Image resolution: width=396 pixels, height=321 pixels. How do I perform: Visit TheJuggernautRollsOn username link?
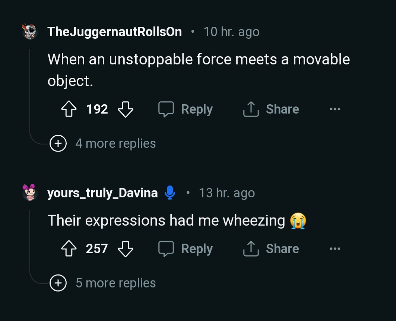(x=114, y=32)
